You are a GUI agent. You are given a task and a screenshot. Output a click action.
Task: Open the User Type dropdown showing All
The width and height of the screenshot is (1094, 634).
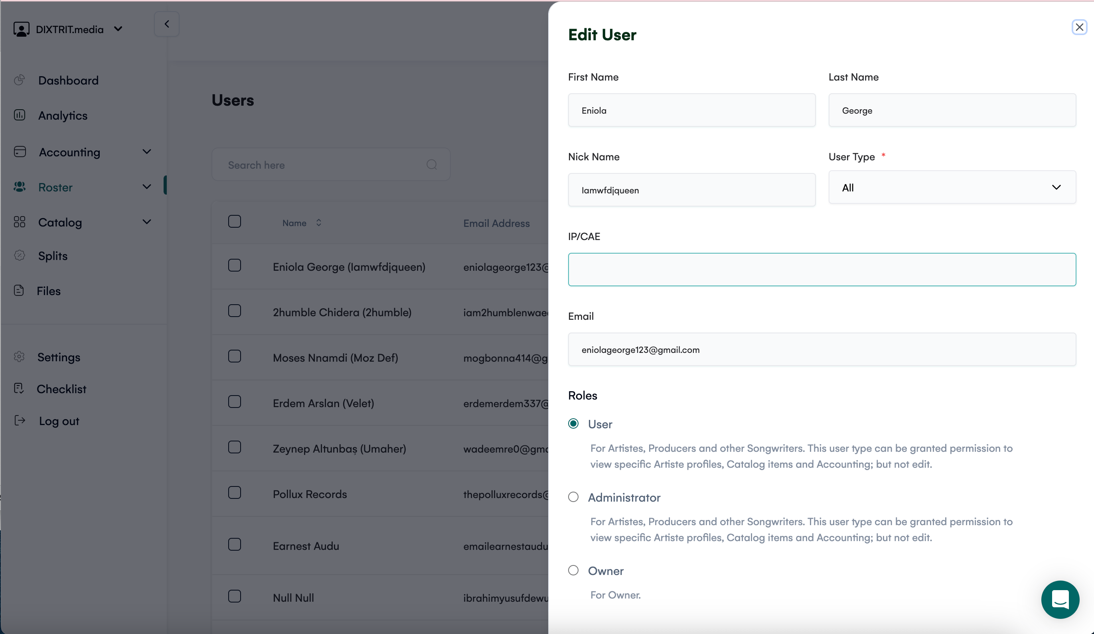click(x=952, y=187)
